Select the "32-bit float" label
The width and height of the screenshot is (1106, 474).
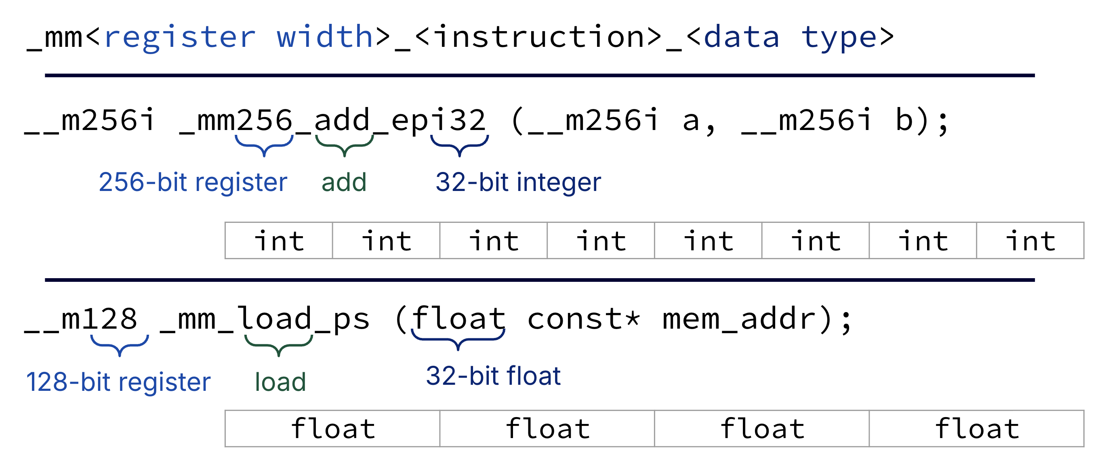(x=493, y=376)
